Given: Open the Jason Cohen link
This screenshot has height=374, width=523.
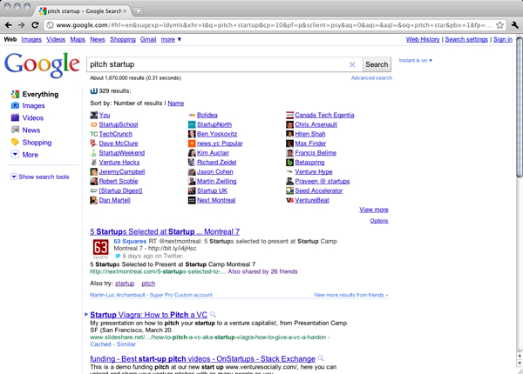Looking at the screenshot, I should [214, 172].
